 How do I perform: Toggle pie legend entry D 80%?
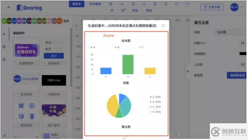(155, 112)
